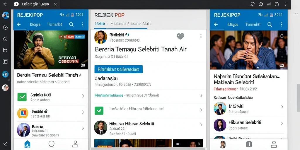The height and width of the screenshot is (150, 300).
Task: Open the search icon in the browser top bar
Action: point(253,4)
